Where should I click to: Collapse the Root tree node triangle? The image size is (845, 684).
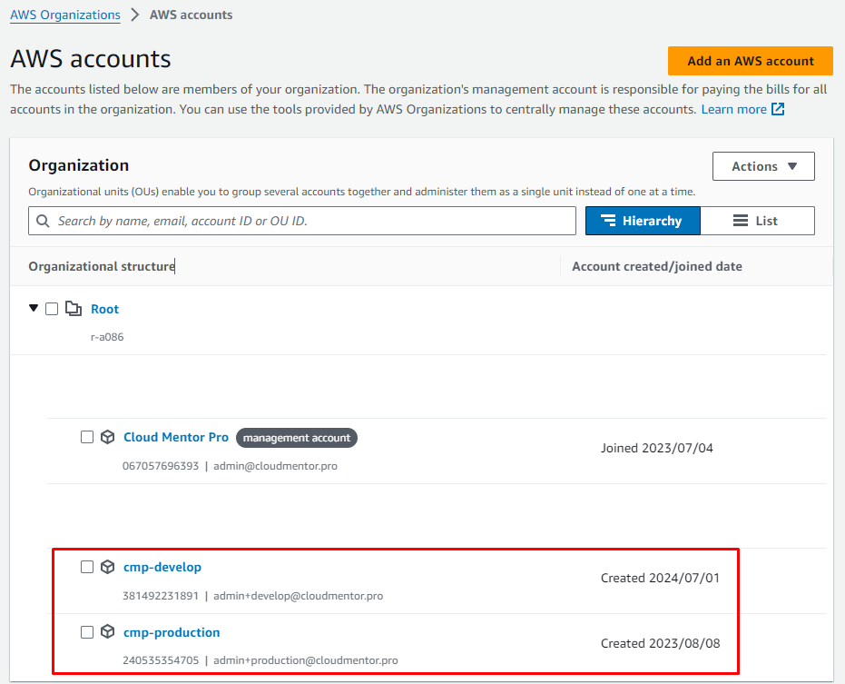click(x=34, y=308)
